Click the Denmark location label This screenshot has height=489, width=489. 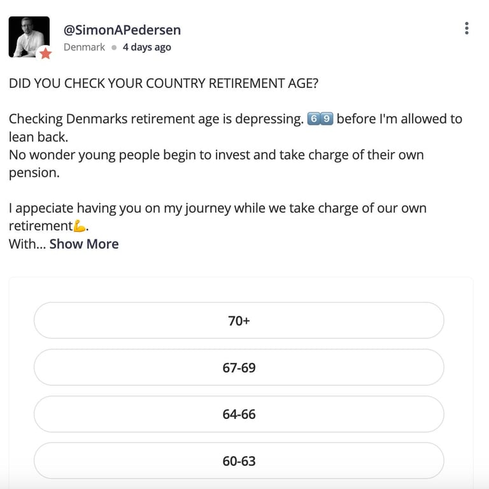click(84, 47)
